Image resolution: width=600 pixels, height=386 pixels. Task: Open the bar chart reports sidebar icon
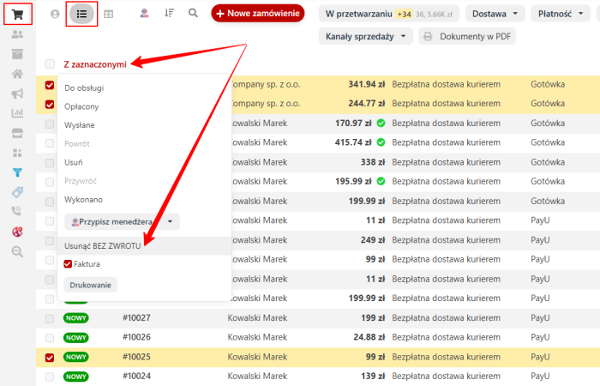point(17,113)
